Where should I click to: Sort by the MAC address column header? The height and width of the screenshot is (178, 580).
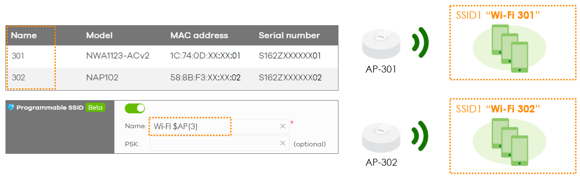click(199, 36)
